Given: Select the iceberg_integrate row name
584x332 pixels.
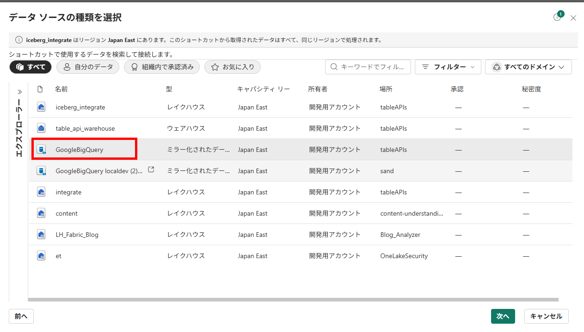Looking at the screenshot, I should 80,107.
